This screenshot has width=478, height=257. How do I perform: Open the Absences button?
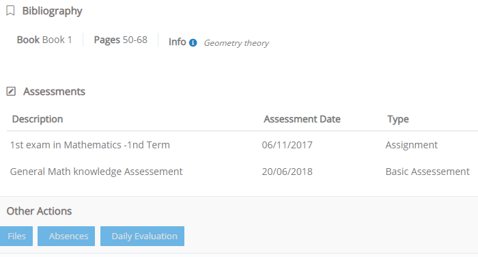coord(66,236)
